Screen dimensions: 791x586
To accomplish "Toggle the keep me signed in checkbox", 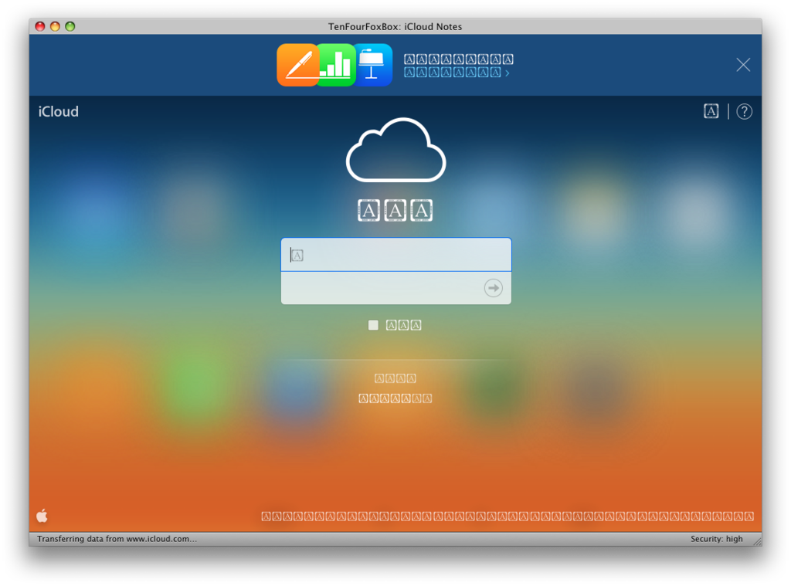I will [373, 325].
